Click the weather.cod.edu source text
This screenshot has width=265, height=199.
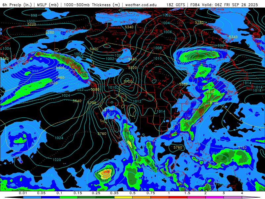141,5
